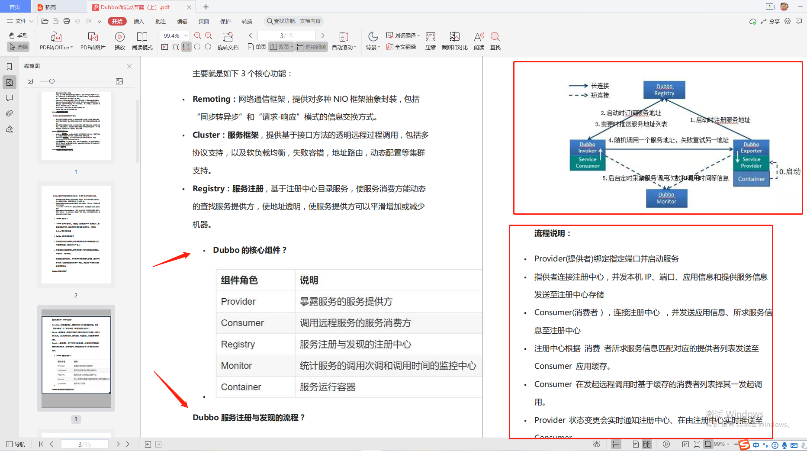
Task: Click the 开始 tab button
Action: point(117,21)
